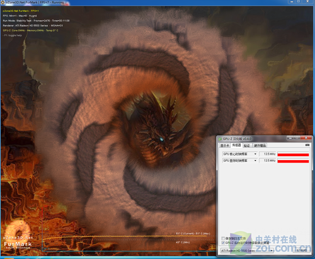Uncheck continue refreshing while GPU-Z in background
Image resolution: width=315 pixels, height=259 pixels.
coord(223,243)
